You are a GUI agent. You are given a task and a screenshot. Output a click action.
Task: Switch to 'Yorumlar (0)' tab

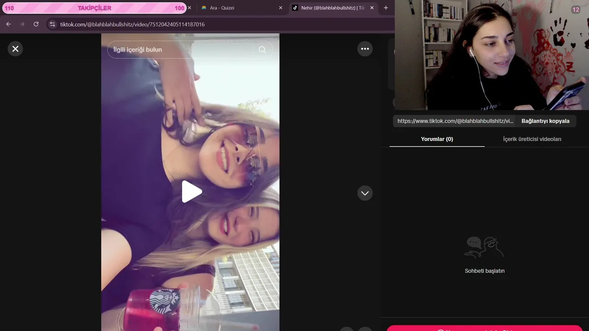coord(437,139)
